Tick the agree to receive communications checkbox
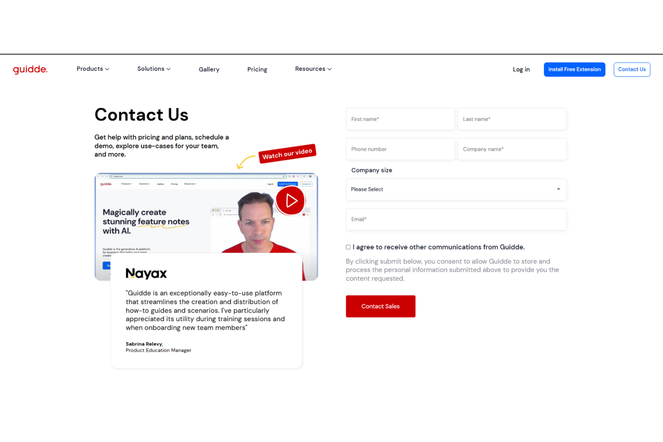Viewport: 663px width, 442px height. point(348,247)
